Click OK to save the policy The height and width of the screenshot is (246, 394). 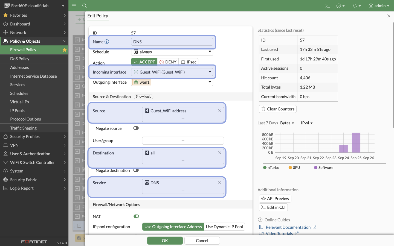(x=165, y=241)
